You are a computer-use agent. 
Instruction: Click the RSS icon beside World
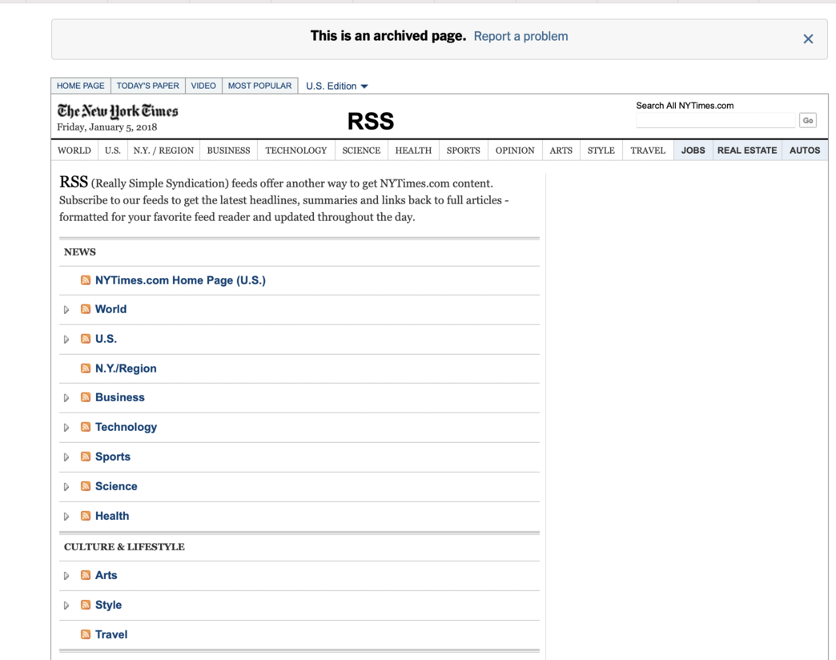tap(86, 309)
